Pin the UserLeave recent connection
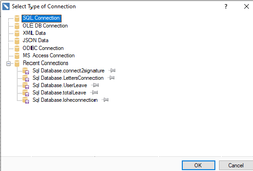 click(x=95, y=85)
